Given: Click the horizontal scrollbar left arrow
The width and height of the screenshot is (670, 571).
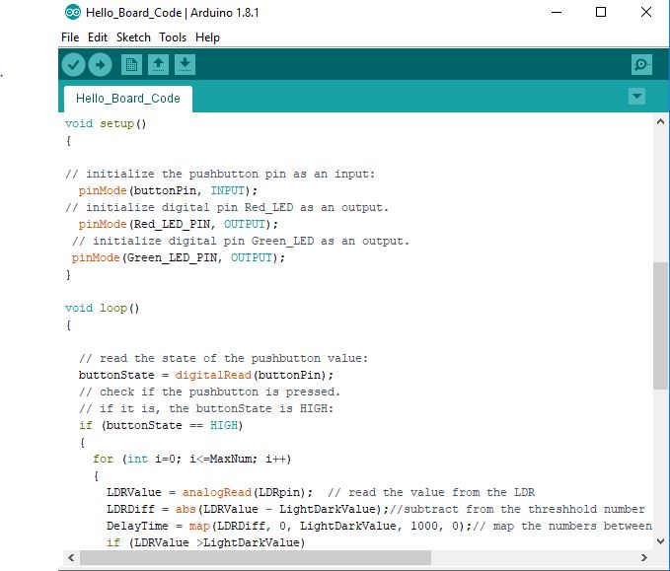Looking at the screenshot, I should point(71,557).
